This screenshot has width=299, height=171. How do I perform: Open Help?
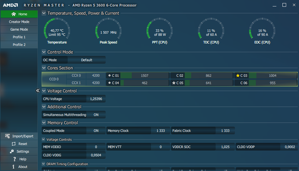coord(19,159)
